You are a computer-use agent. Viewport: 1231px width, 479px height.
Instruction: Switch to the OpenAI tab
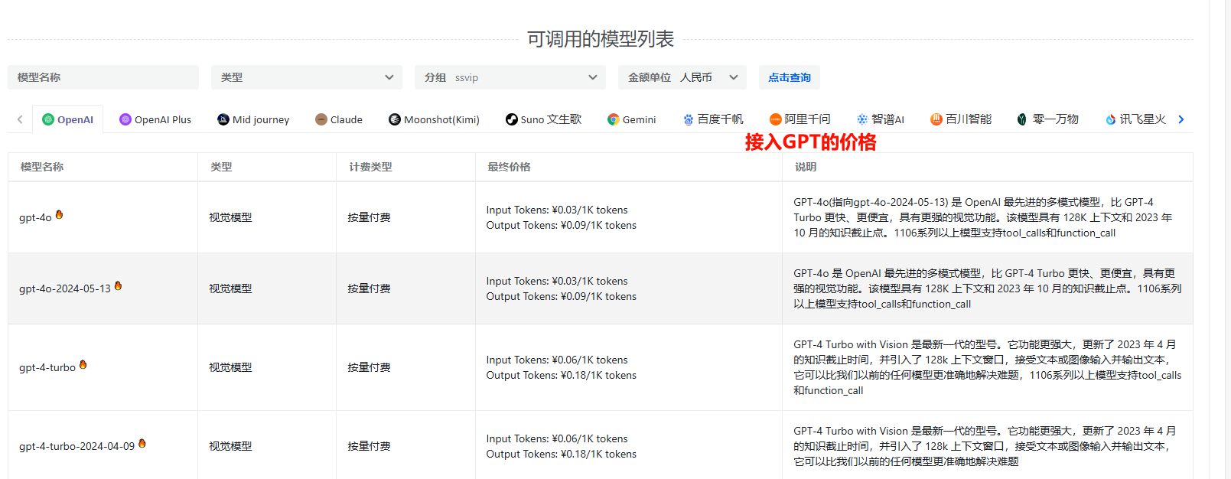(x=67, y=119)
